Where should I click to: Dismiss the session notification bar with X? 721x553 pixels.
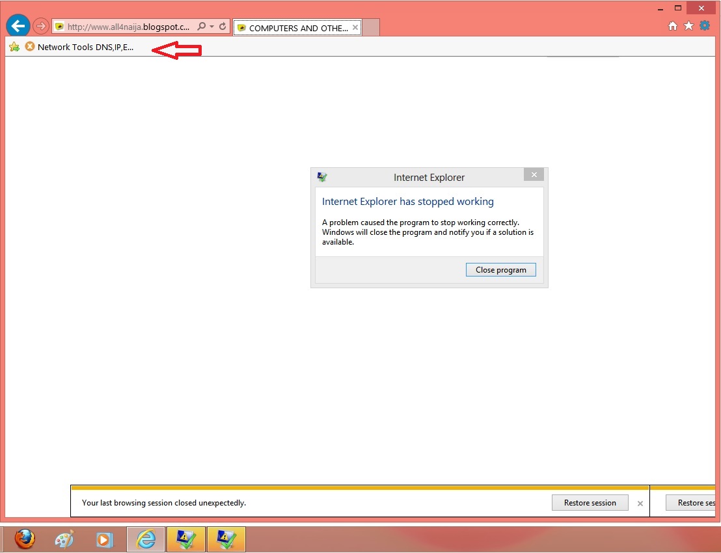640,504
